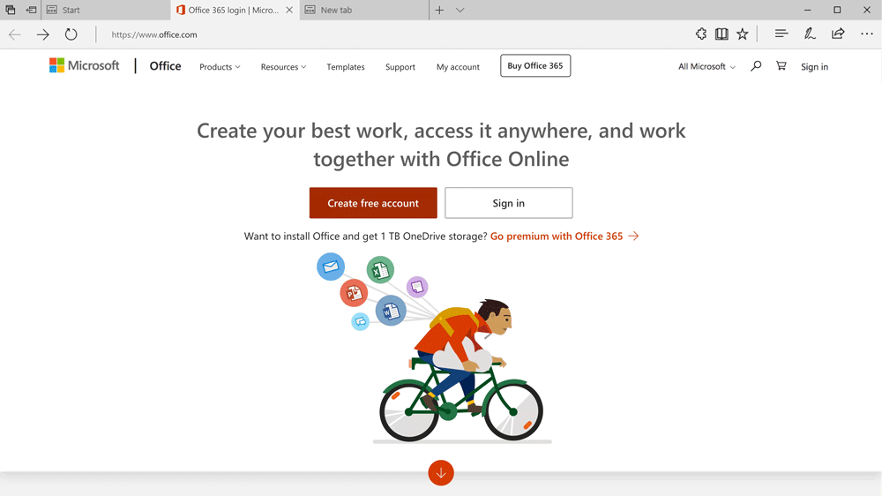
Task: Switch to the New tab tab
Action: click(364, 10)
